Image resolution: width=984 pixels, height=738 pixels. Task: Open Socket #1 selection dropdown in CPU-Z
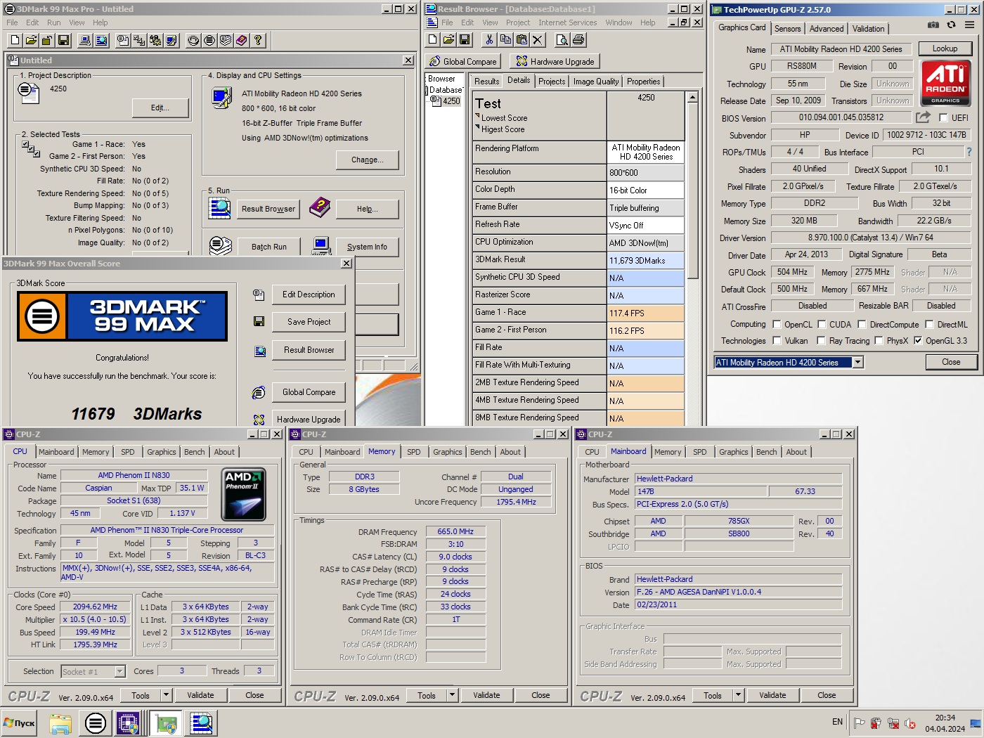coord(119,671)
